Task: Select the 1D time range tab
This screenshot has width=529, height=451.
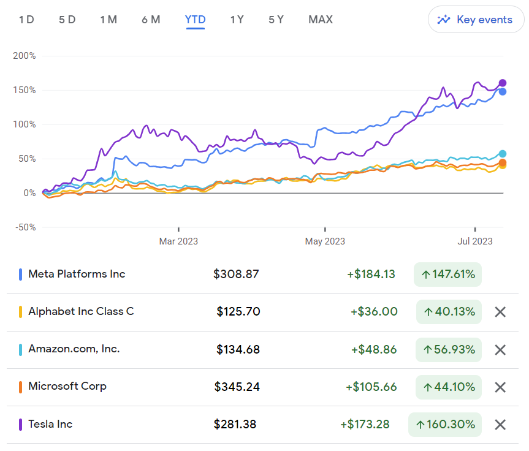Action: click(x=26, y=20)
